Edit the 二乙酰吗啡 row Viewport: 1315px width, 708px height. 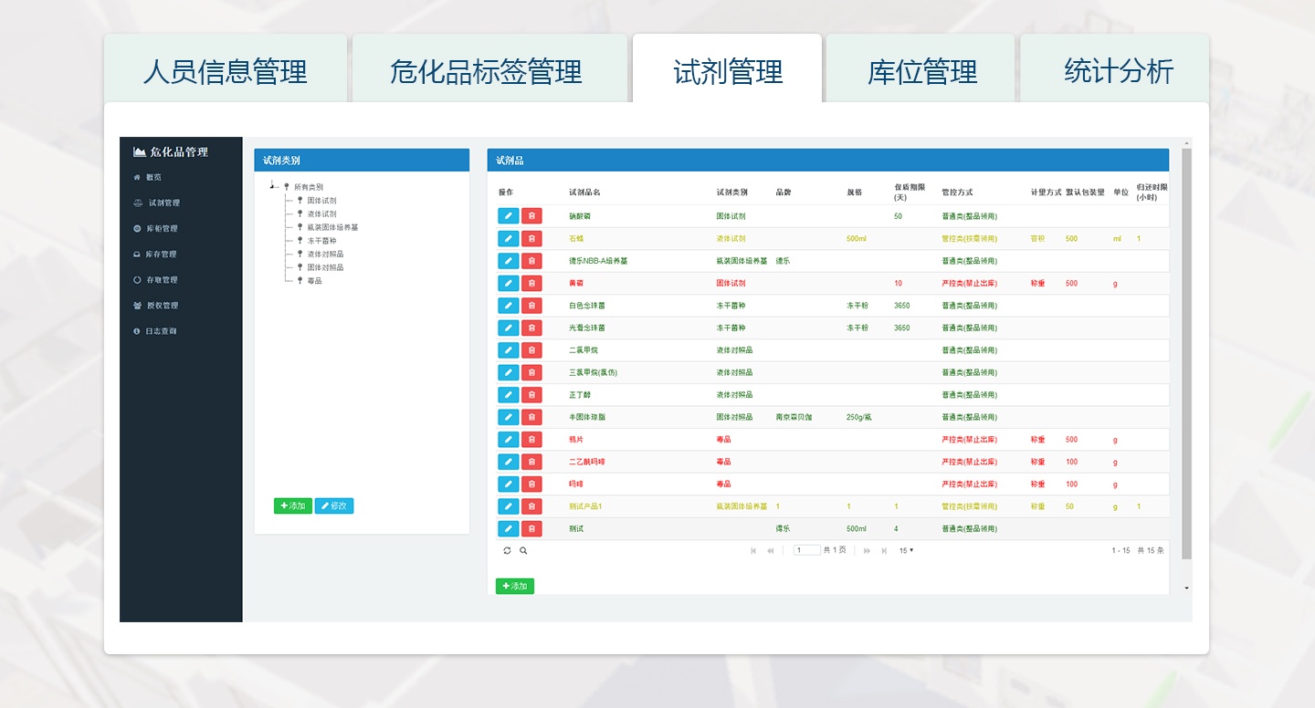(508, 462)
